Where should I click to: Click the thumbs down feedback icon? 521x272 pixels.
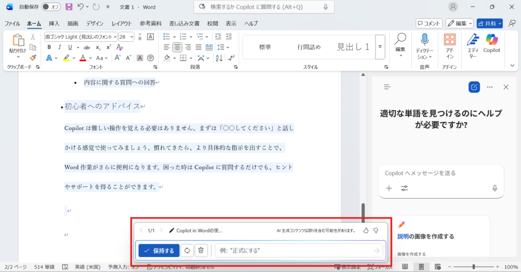(x=376, y=230)
